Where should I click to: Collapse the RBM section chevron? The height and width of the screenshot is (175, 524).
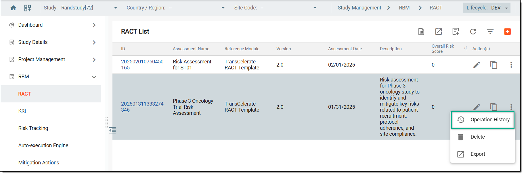point(94,77)
